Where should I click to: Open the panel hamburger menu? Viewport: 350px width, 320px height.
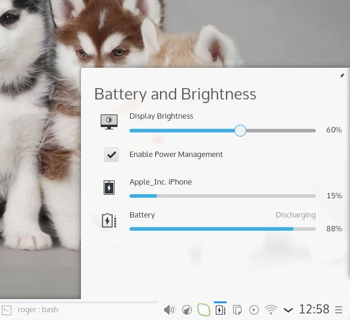339,310
